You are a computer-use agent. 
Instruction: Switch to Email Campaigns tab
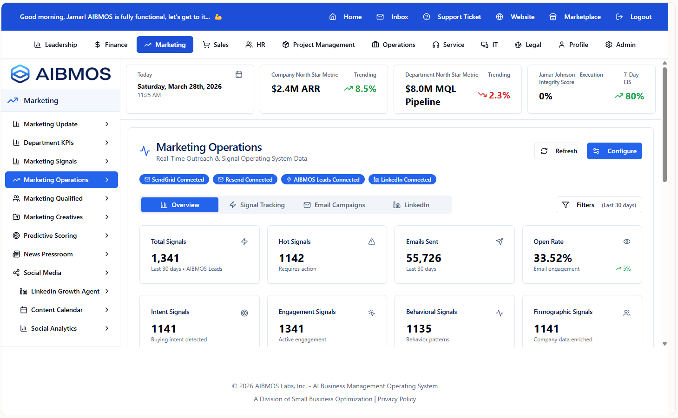[x=334, y=205]
